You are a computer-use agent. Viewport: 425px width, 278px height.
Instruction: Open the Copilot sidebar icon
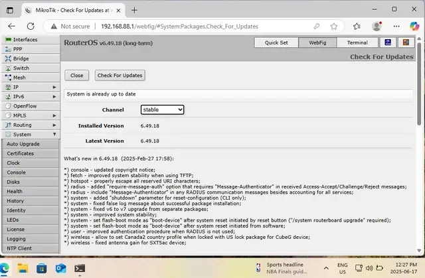414,27
